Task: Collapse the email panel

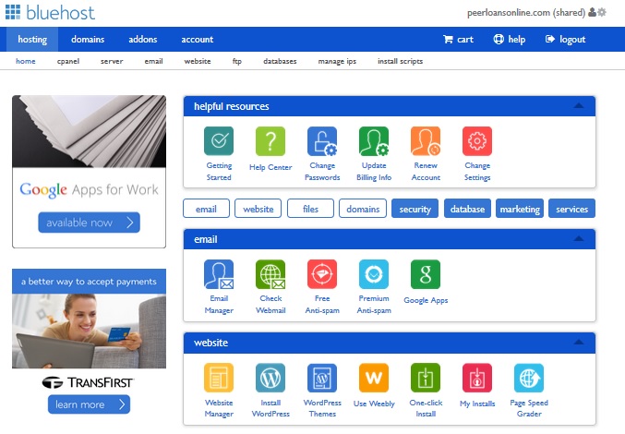Action: point(578,238)
